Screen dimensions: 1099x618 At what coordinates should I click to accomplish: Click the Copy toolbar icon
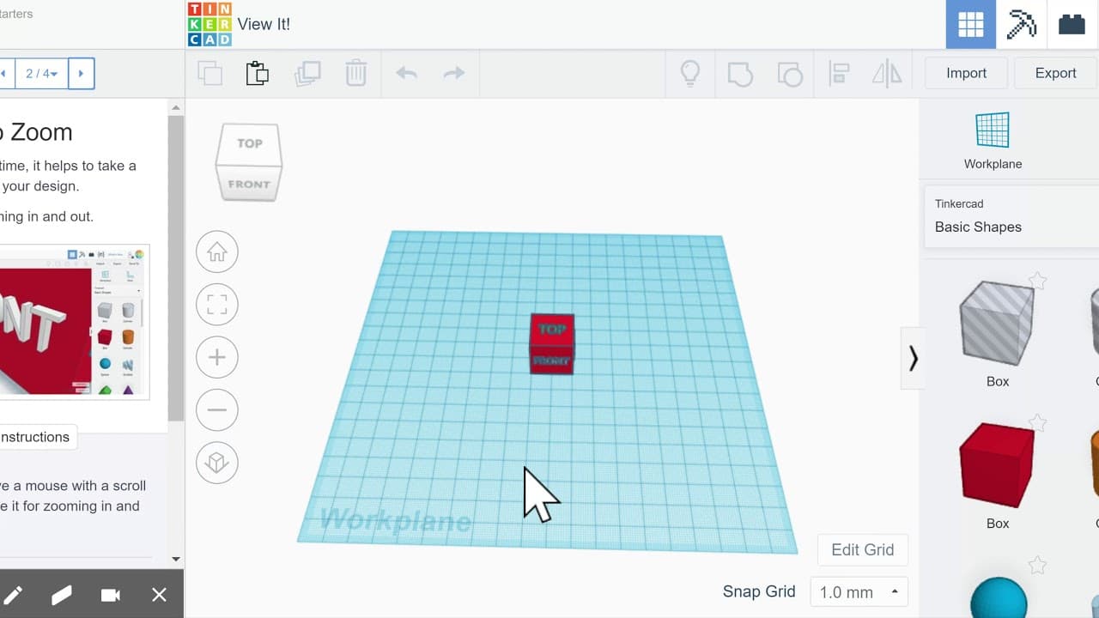pyautogui.click(x=210, y=74)
